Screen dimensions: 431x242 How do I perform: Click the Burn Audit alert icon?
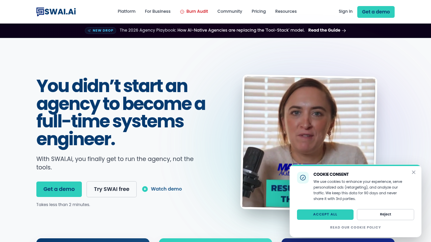tap(182, 12)
